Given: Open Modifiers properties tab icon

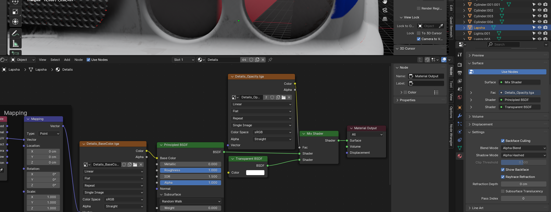Looking at the screenshot, I should coord(460,116).
